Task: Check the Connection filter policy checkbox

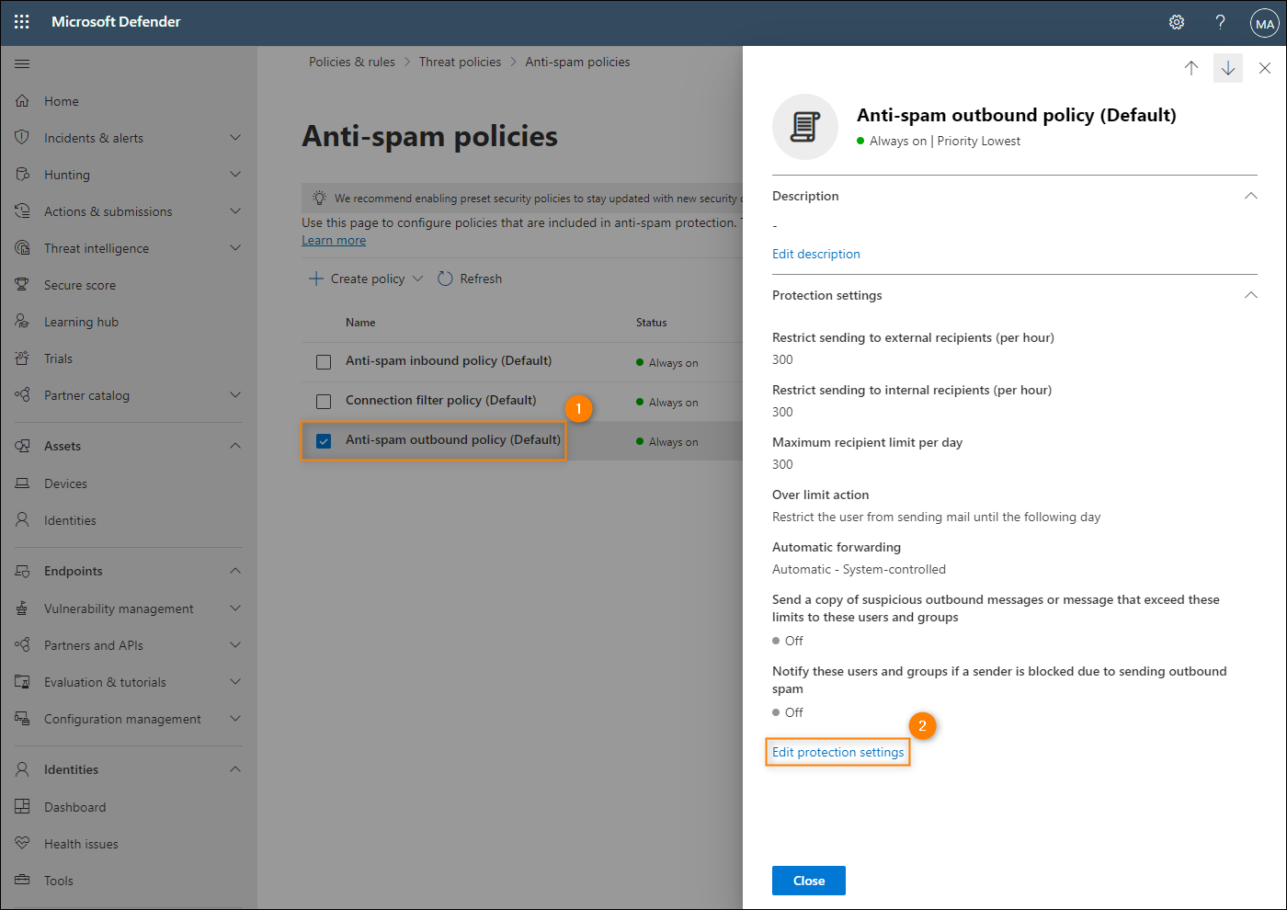Action: tap(324, 402)
